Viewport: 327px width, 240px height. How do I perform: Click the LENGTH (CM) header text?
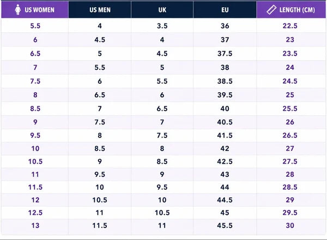click(x=297, y=10)
